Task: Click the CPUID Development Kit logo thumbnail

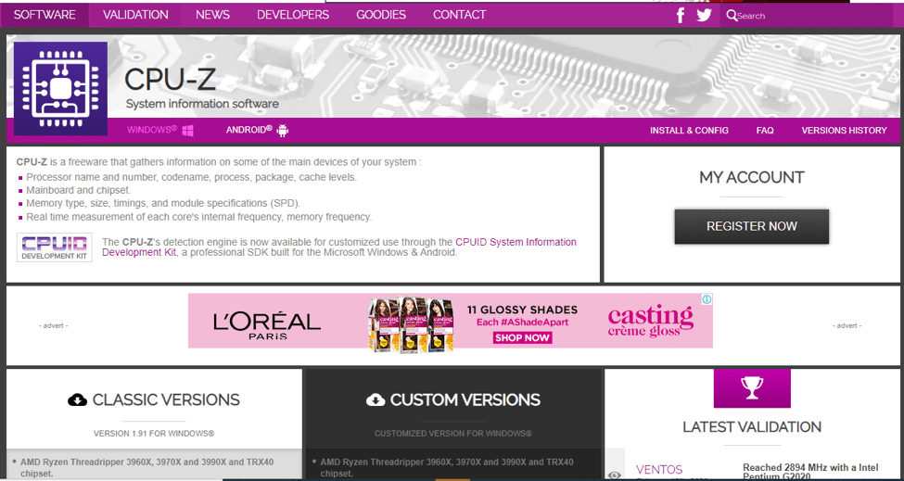Action: [x=54, y=247]
